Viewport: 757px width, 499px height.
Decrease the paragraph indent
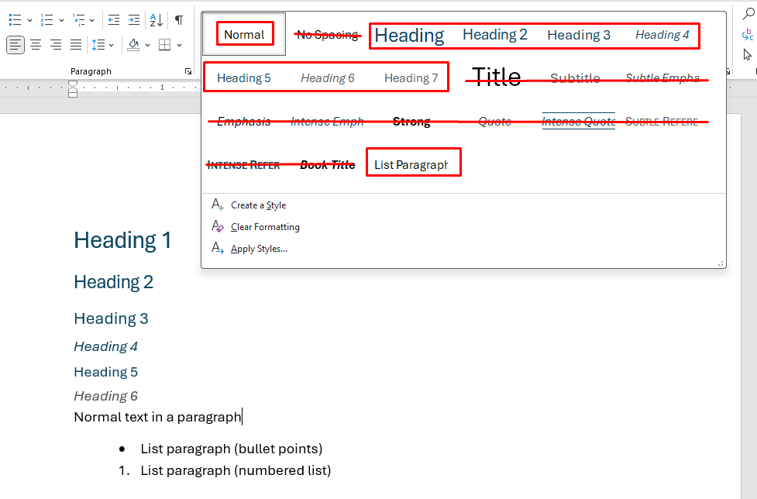point(114,20)
